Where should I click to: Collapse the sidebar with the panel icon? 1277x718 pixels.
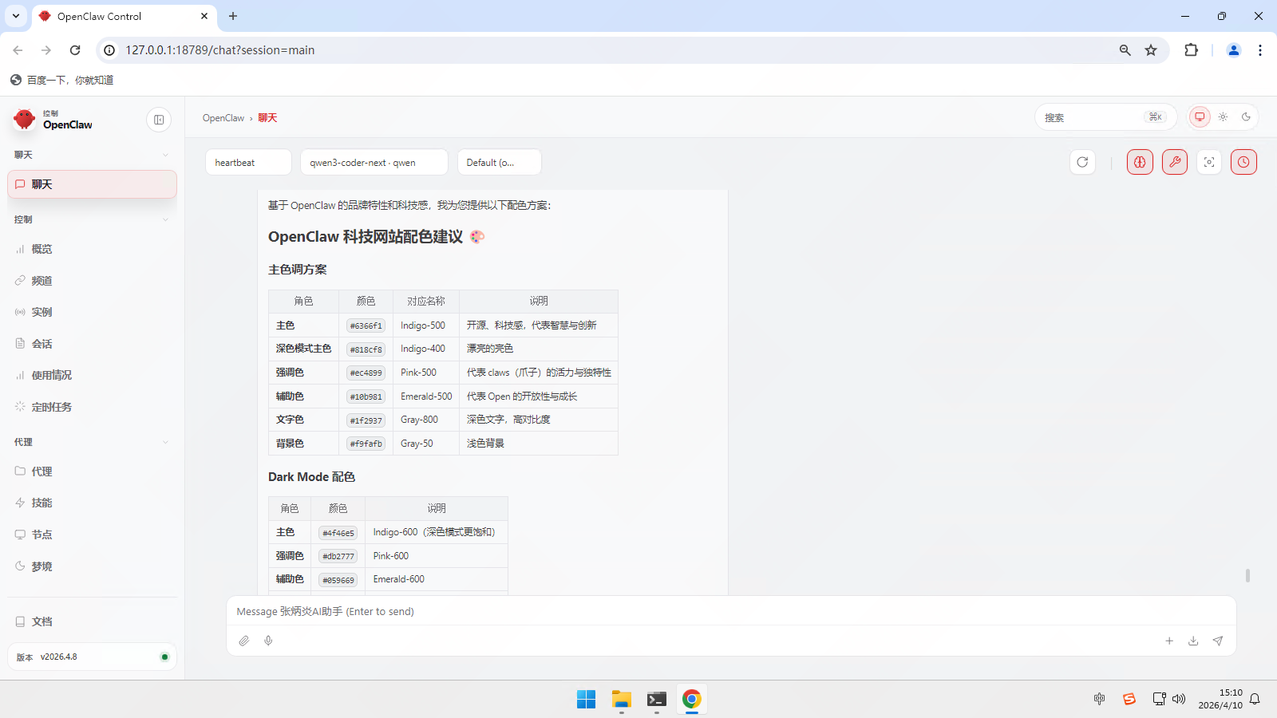coord(159,120)
